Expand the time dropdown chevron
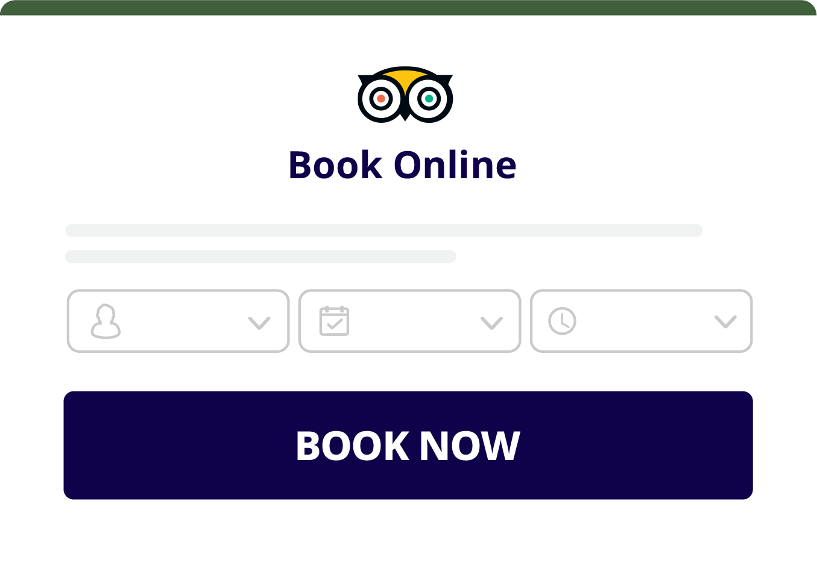 pos(725,322)
